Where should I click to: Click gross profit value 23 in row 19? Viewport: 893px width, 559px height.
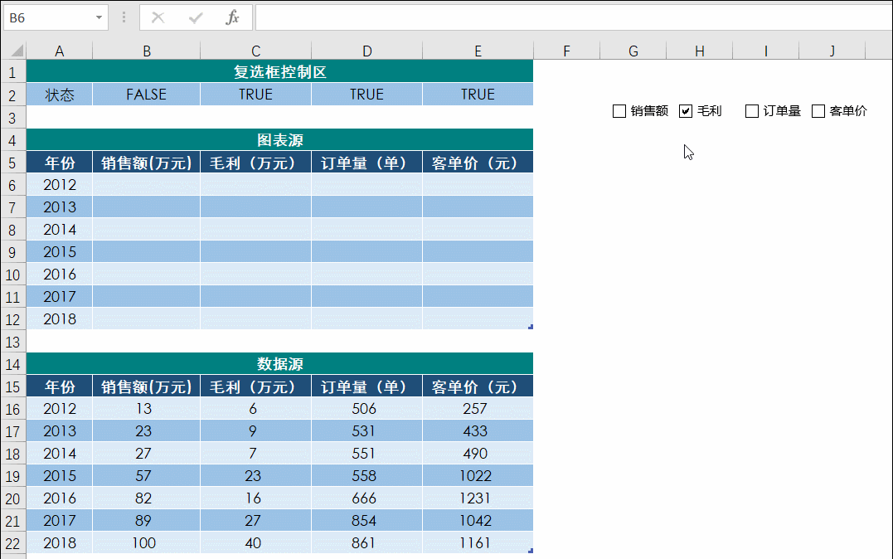coord(255,476)
